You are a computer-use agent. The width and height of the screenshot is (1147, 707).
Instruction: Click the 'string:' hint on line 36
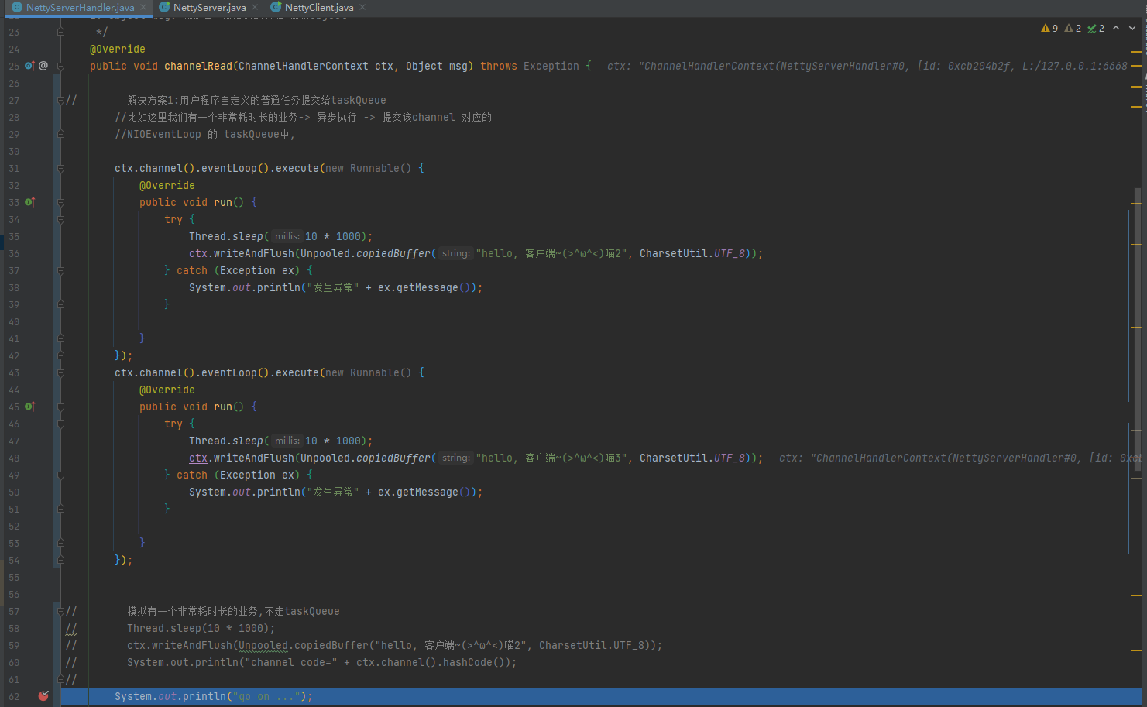tap(455, 253)
